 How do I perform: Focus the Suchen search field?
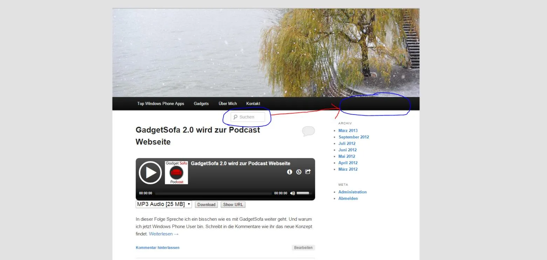[248, 117]
